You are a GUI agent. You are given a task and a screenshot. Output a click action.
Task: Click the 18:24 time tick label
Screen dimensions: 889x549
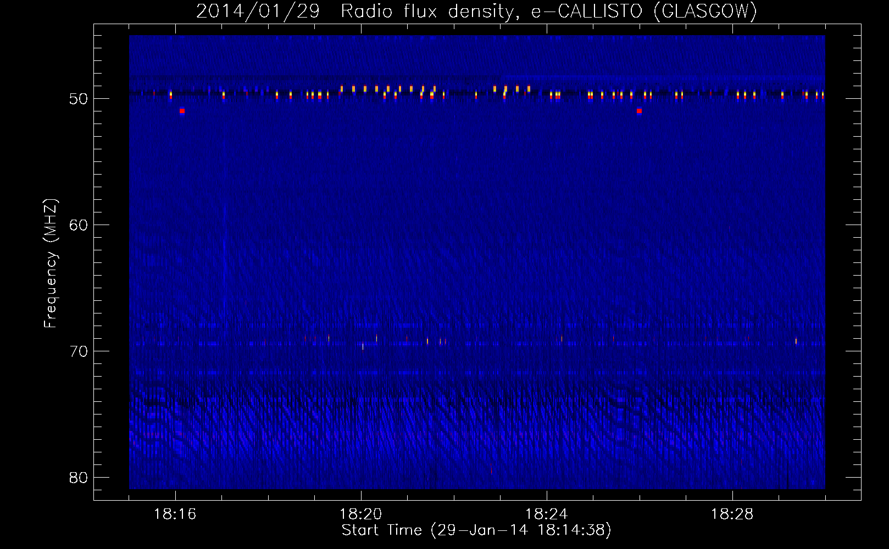pos(547,514)
